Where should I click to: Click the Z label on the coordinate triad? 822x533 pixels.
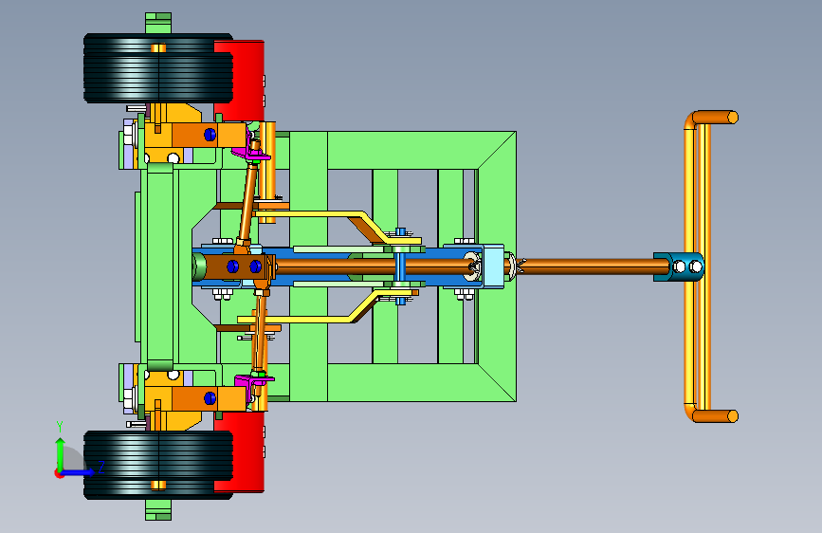pyautogui.click(x=101, y=467)
